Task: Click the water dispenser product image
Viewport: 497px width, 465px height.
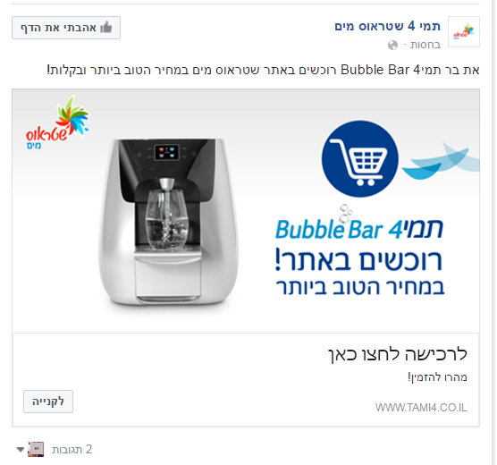Action: tap(168, 222)
